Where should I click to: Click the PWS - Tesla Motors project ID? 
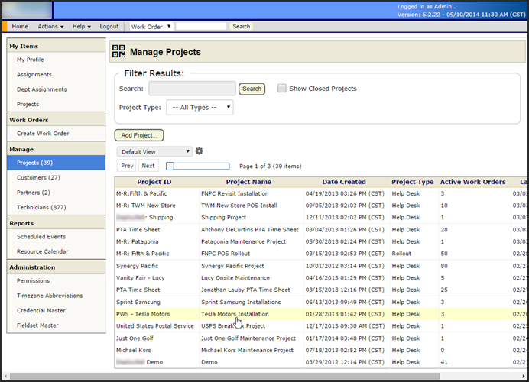pos(143,314)
